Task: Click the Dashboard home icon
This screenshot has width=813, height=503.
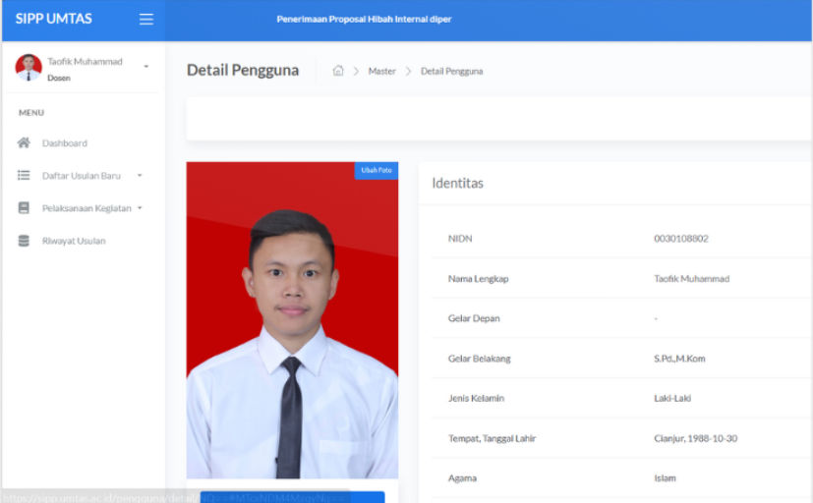Action: tap(24, 142)
